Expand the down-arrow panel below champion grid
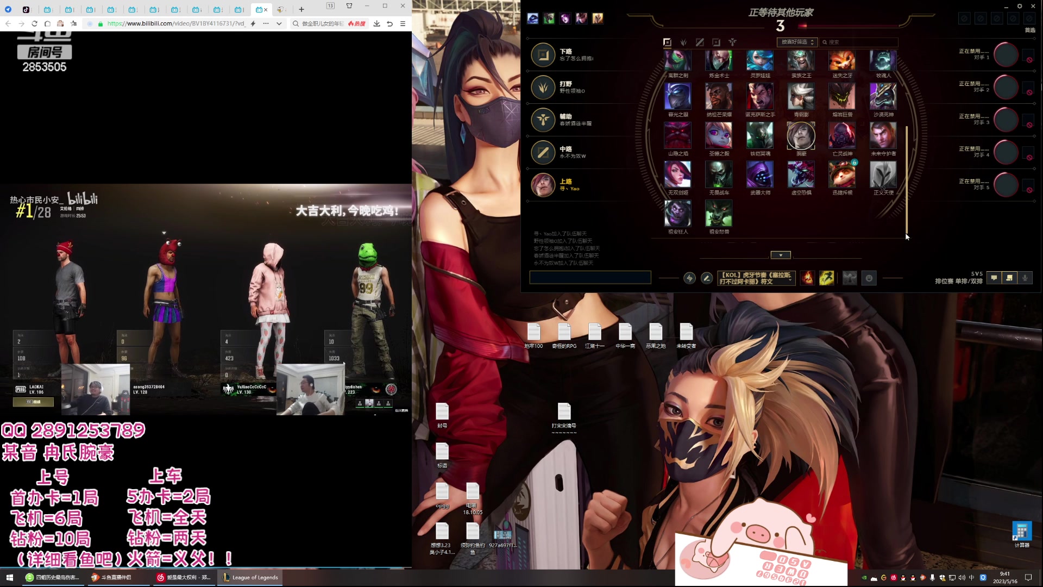The image size is (1043, 587). 781,255
